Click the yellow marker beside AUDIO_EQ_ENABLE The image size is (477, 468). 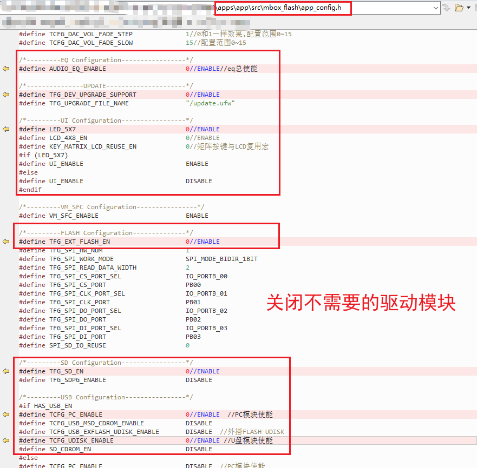5,68
